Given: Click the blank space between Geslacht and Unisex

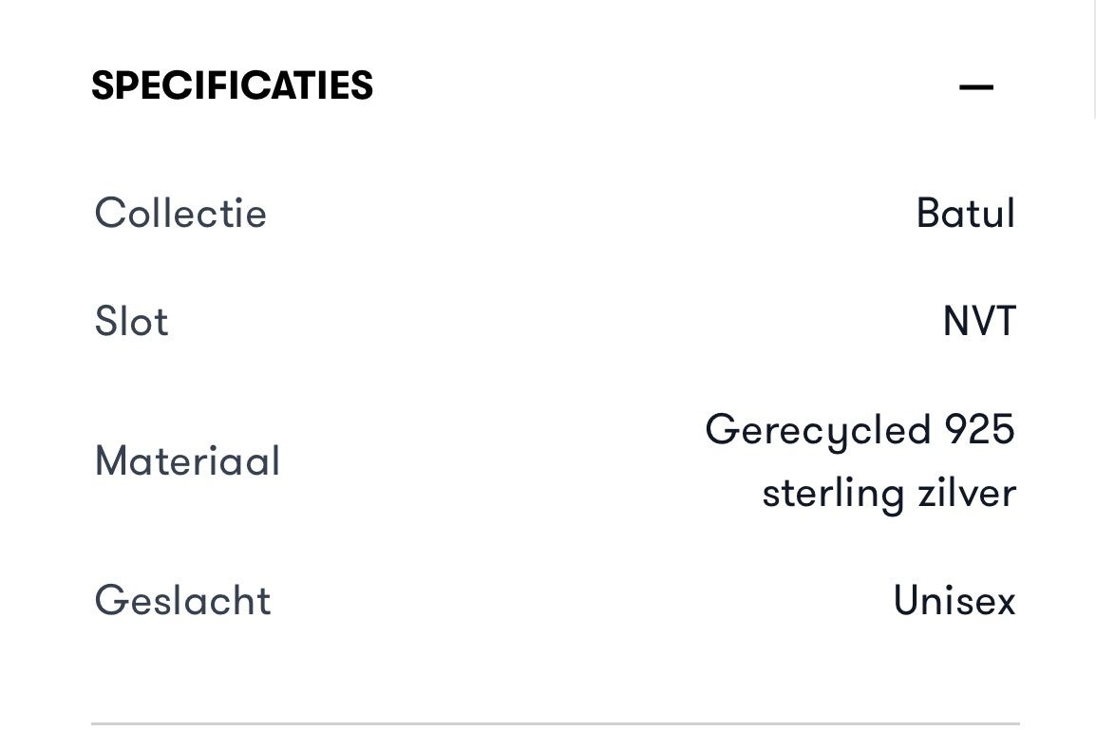Looking at the screenshot, I should click(579, 600).
